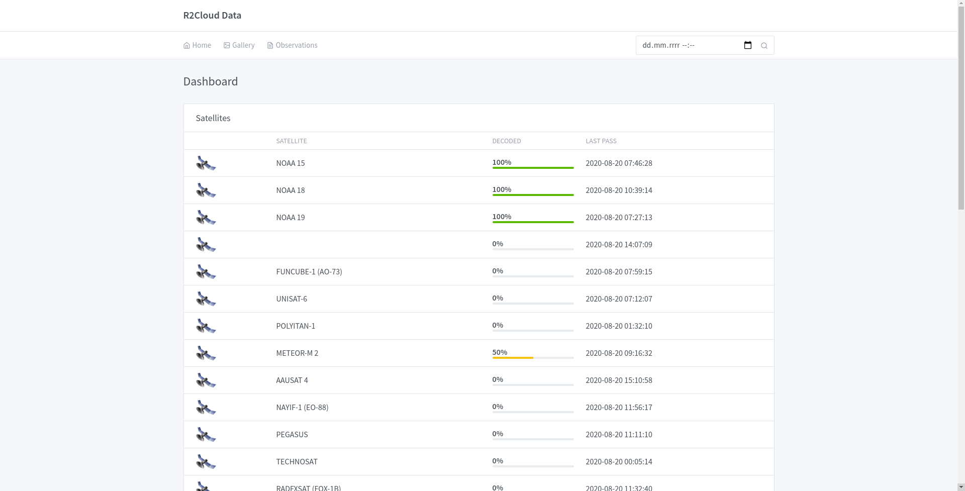The width and height of the screenshot is (965, 491).
Task: Click the satellite icon beside TECHNOSAT
Action: click(x=206, y=462)
